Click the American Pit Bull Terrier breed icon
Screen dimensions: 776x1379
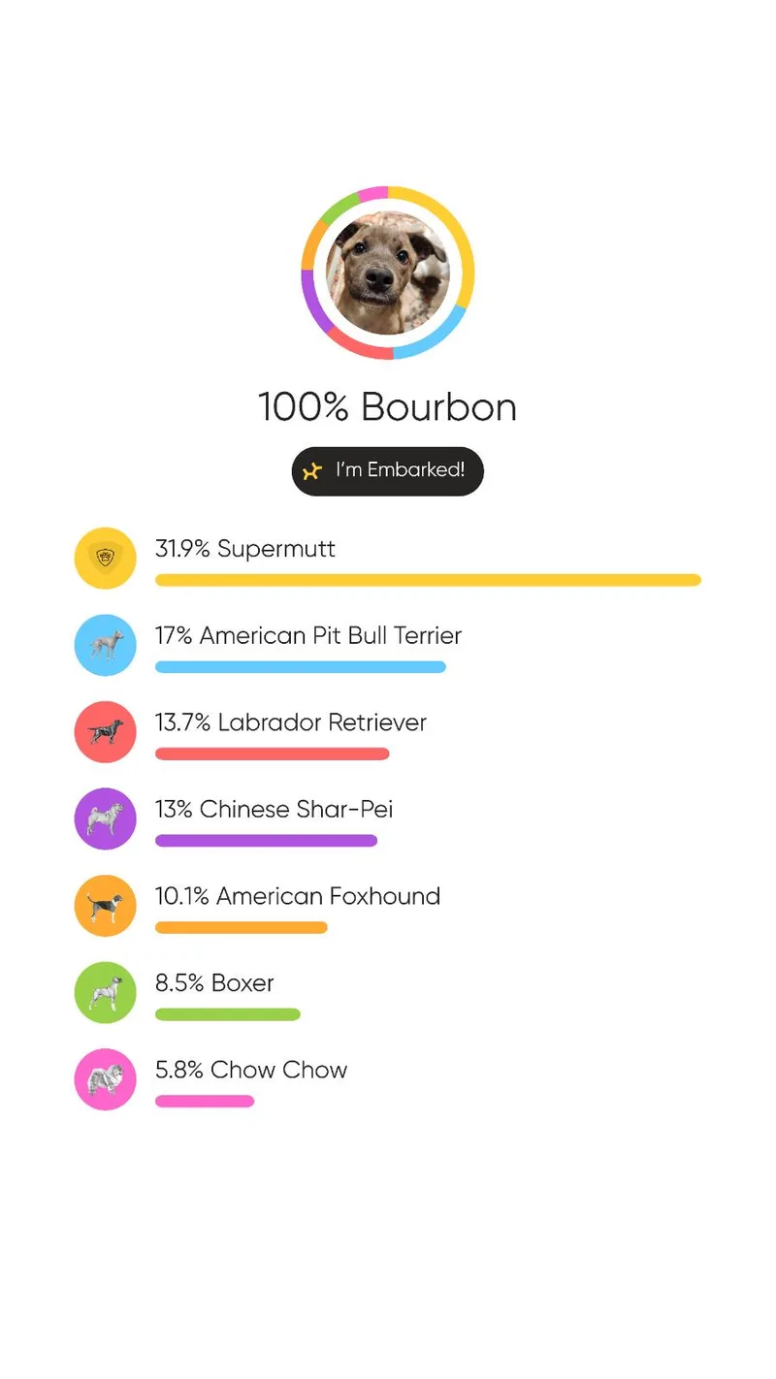[105, 644]
